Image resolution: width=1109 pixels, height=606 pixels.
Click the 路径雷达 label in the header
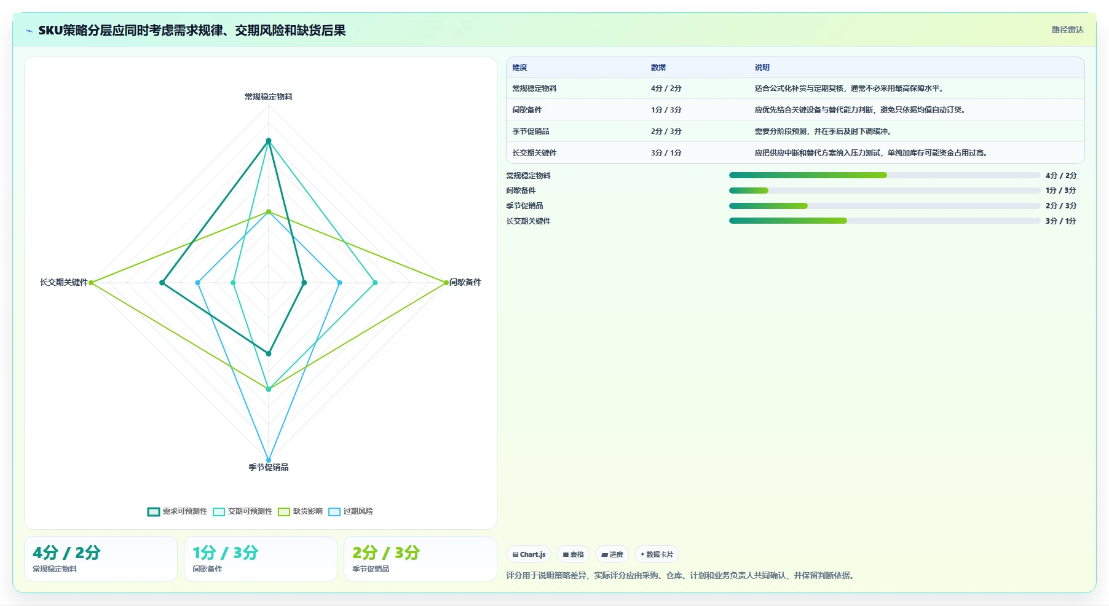click(x=1067, y=30)
